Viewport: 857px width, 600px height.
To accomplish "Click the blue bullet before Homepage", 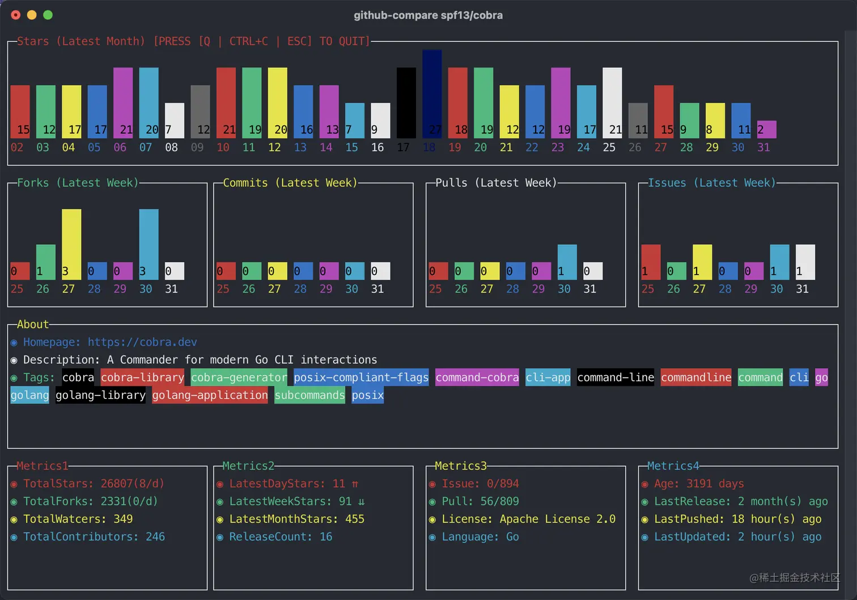I will coord(14,343).
